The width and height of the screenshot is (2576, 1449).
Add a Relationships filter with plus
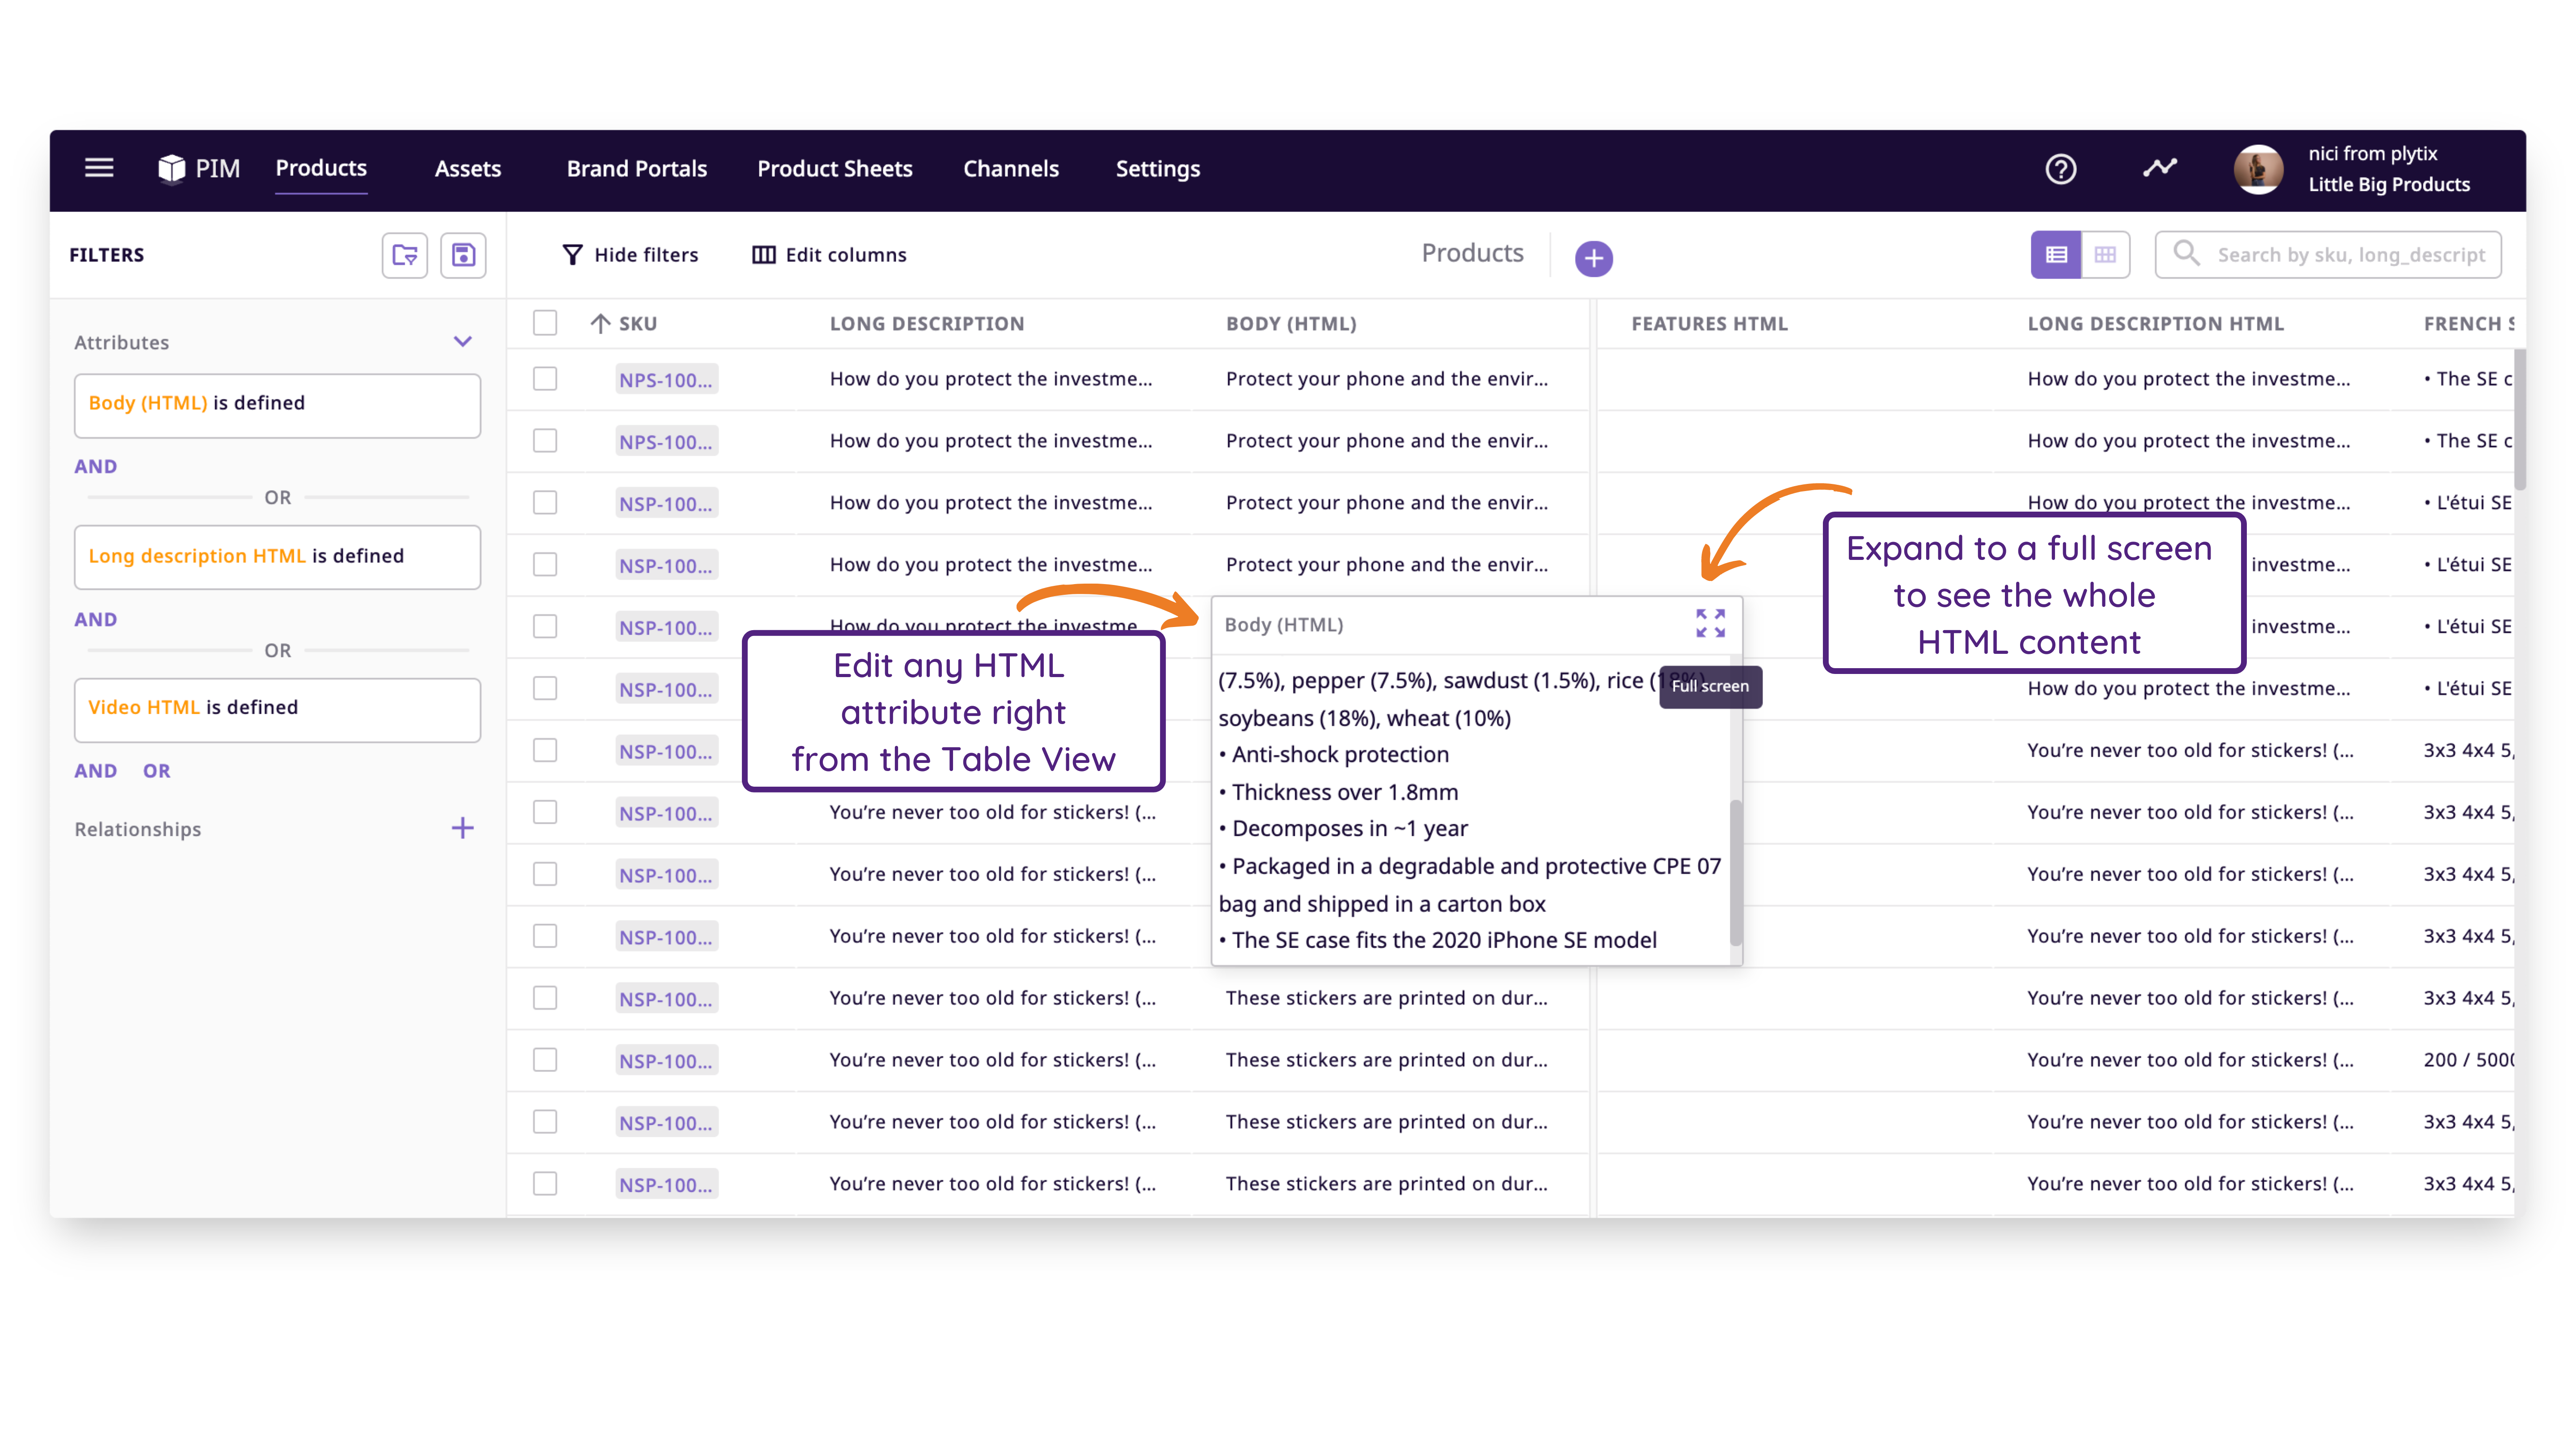(462, 828)
